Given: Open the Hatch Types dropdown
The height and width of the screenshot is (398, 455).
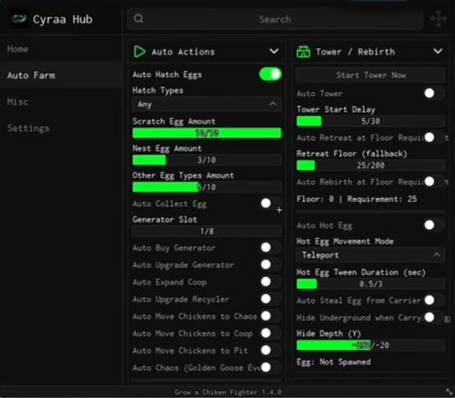Looking at the screenshot, I should click(207, 104).
